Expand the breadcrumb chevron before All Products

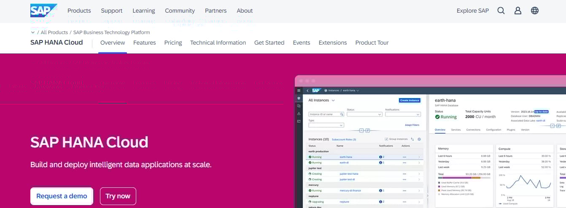[x=33, y=32]
